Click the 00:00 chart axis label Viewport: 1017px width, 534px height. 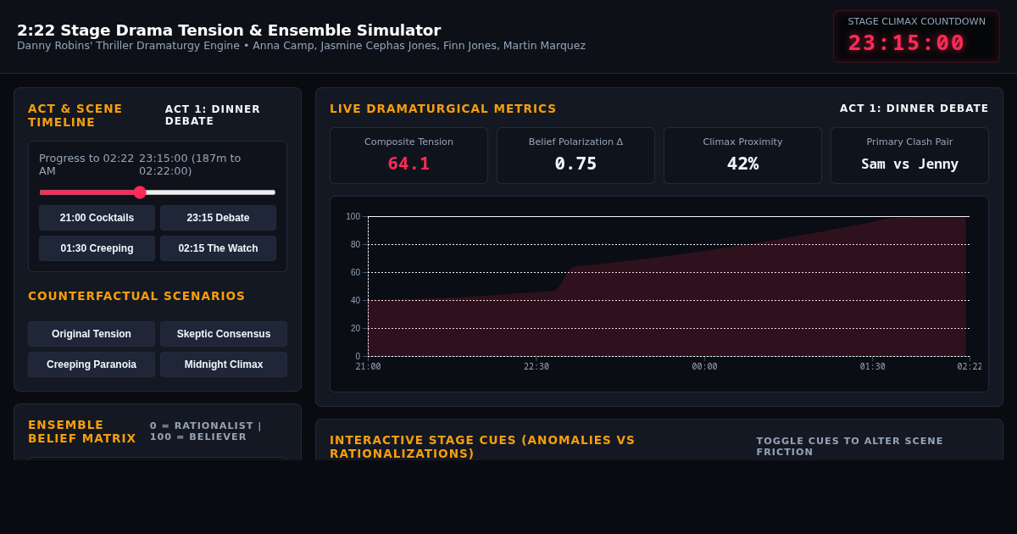point(704,367)
